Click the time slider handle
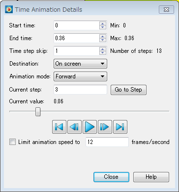Image resolution: width=179 pixels, height=192 pixels. coord(38,112)
